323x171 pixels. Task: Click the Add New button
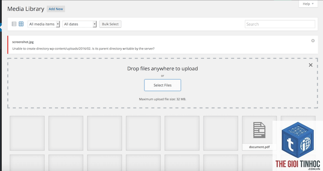click(x=56, y=9)
